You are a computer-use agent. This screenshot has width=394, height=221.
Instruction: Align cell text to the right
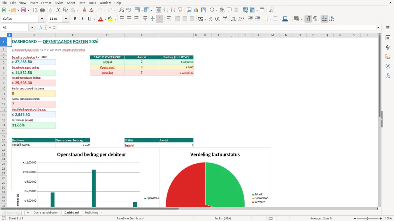coord(136,19)
